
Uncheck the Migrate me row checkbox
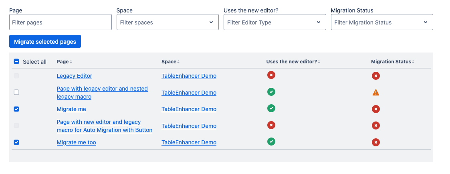point(16,109)
